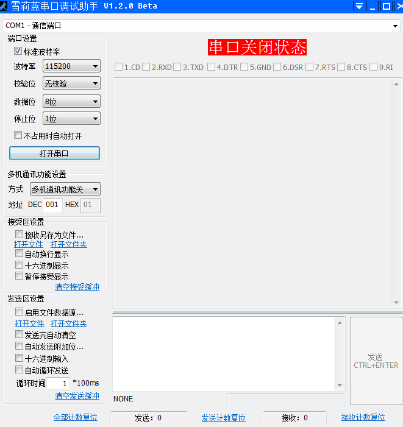403x427 pixels.
Task: Toggle the 标准波特率 checkbox
Action: [18, 51]
